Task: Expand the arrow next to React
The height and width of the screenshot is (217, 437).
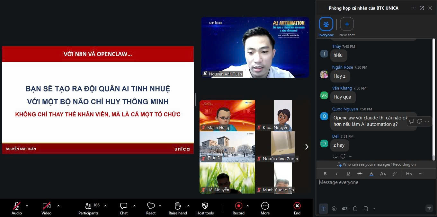Action: tap(160, 206)
